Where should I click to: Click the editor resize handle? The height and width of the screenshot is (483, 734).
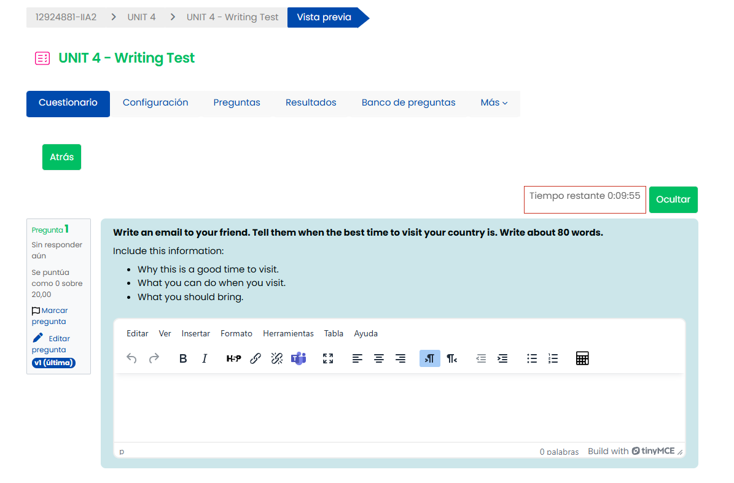pyautogui.click(x=680, y=452)
